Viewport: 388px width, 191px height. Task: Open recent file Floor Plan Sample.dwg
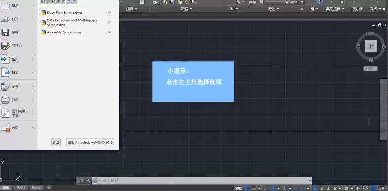click(x=65, y=13)
